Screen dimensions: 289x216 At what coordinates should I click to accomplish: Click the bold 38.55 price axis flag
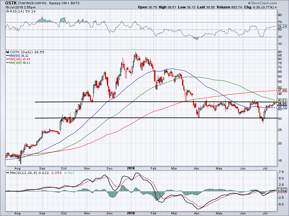tap(282, 104)
